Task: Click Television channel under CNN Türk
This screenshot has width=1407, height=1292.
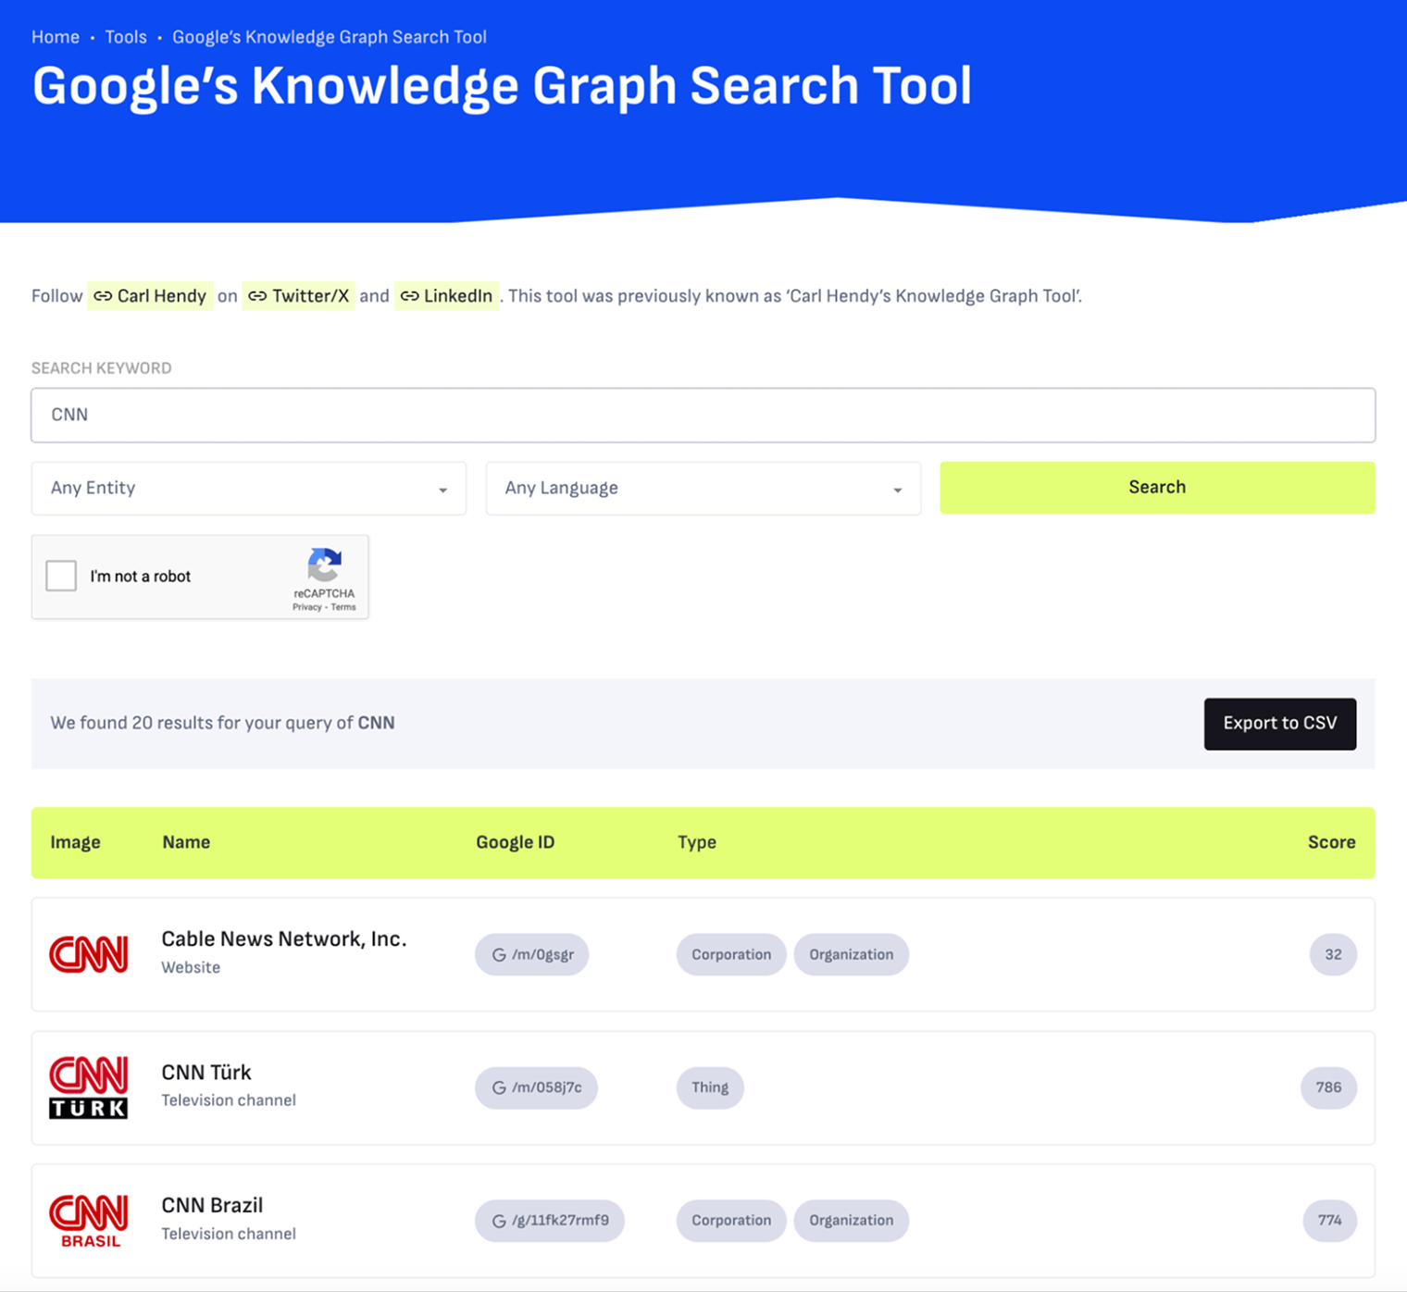Action: pyautogui.click(x=229, y=1100)
